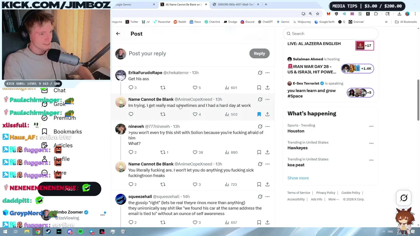This screenshot has height=236, width=420.
Task: Bookmark squeezehall's post
Action: [259, 222]
